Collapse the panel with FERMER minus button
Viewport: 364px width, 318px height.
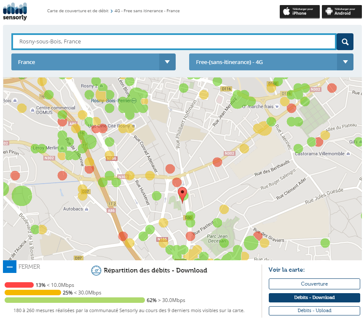pyautogui.click(x=10, y=267)
